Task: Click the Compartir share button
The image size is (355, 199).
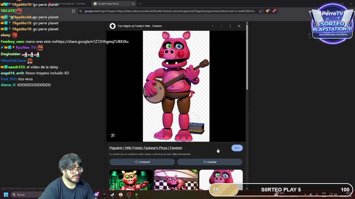Action: (x=142, y=162)
